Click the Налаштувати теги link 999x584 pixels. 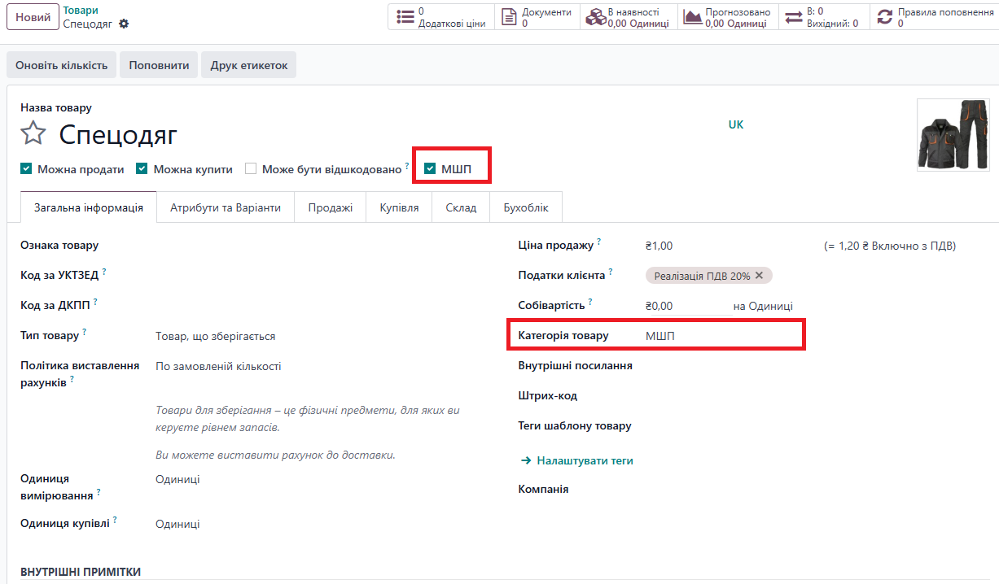[x=584, y=460]
